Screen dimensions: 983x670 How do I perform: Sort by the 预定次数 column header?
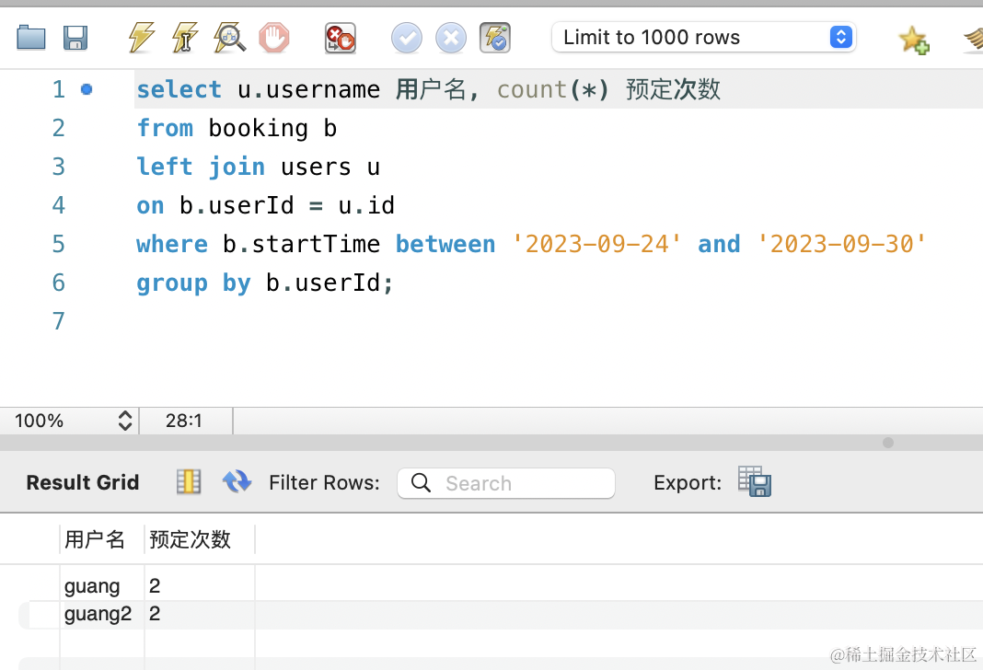(200, 539)
